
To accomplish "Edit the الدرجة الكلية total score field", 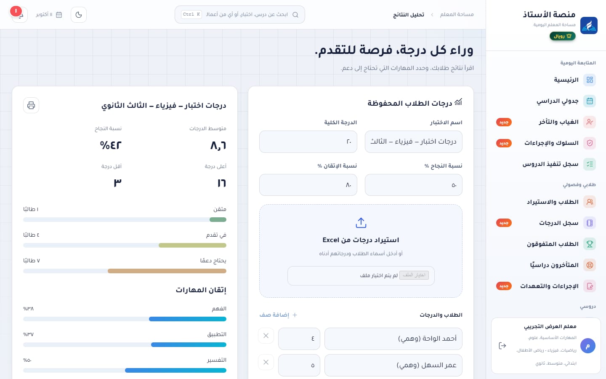I will [x=308, y=141].
